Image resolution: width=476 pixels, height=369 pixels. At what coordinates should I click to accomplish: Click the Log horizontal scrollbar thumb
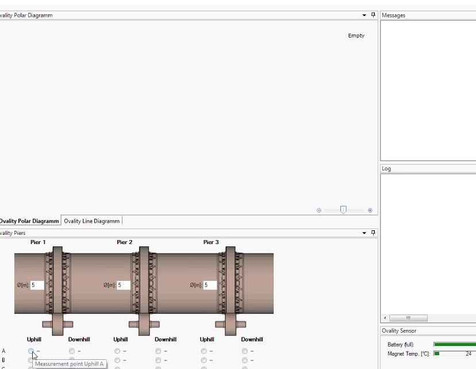[408, 318]
